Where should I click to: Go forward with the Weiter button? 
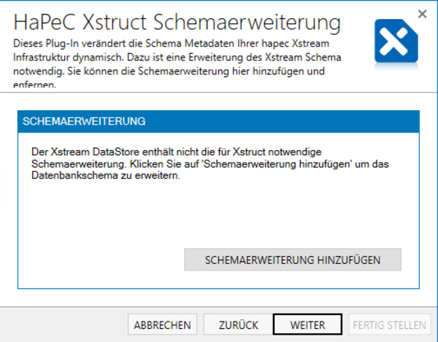pos(307,324)
